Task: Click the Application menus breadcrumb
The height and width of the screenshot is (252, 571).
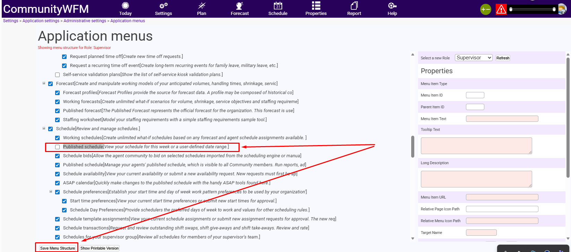Action: (x=128, y=21)
